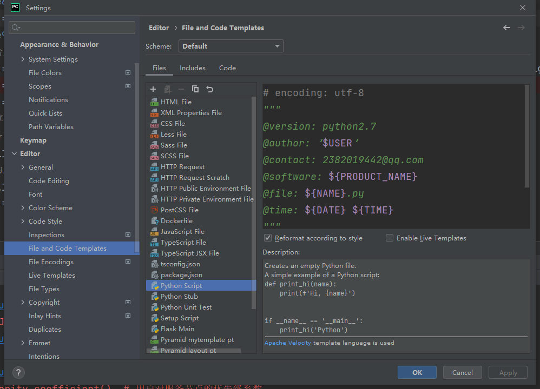The height and width of the screenshot is (389, 540).
Task: Click the HTML File template icon
Action: tap(154, 102)
